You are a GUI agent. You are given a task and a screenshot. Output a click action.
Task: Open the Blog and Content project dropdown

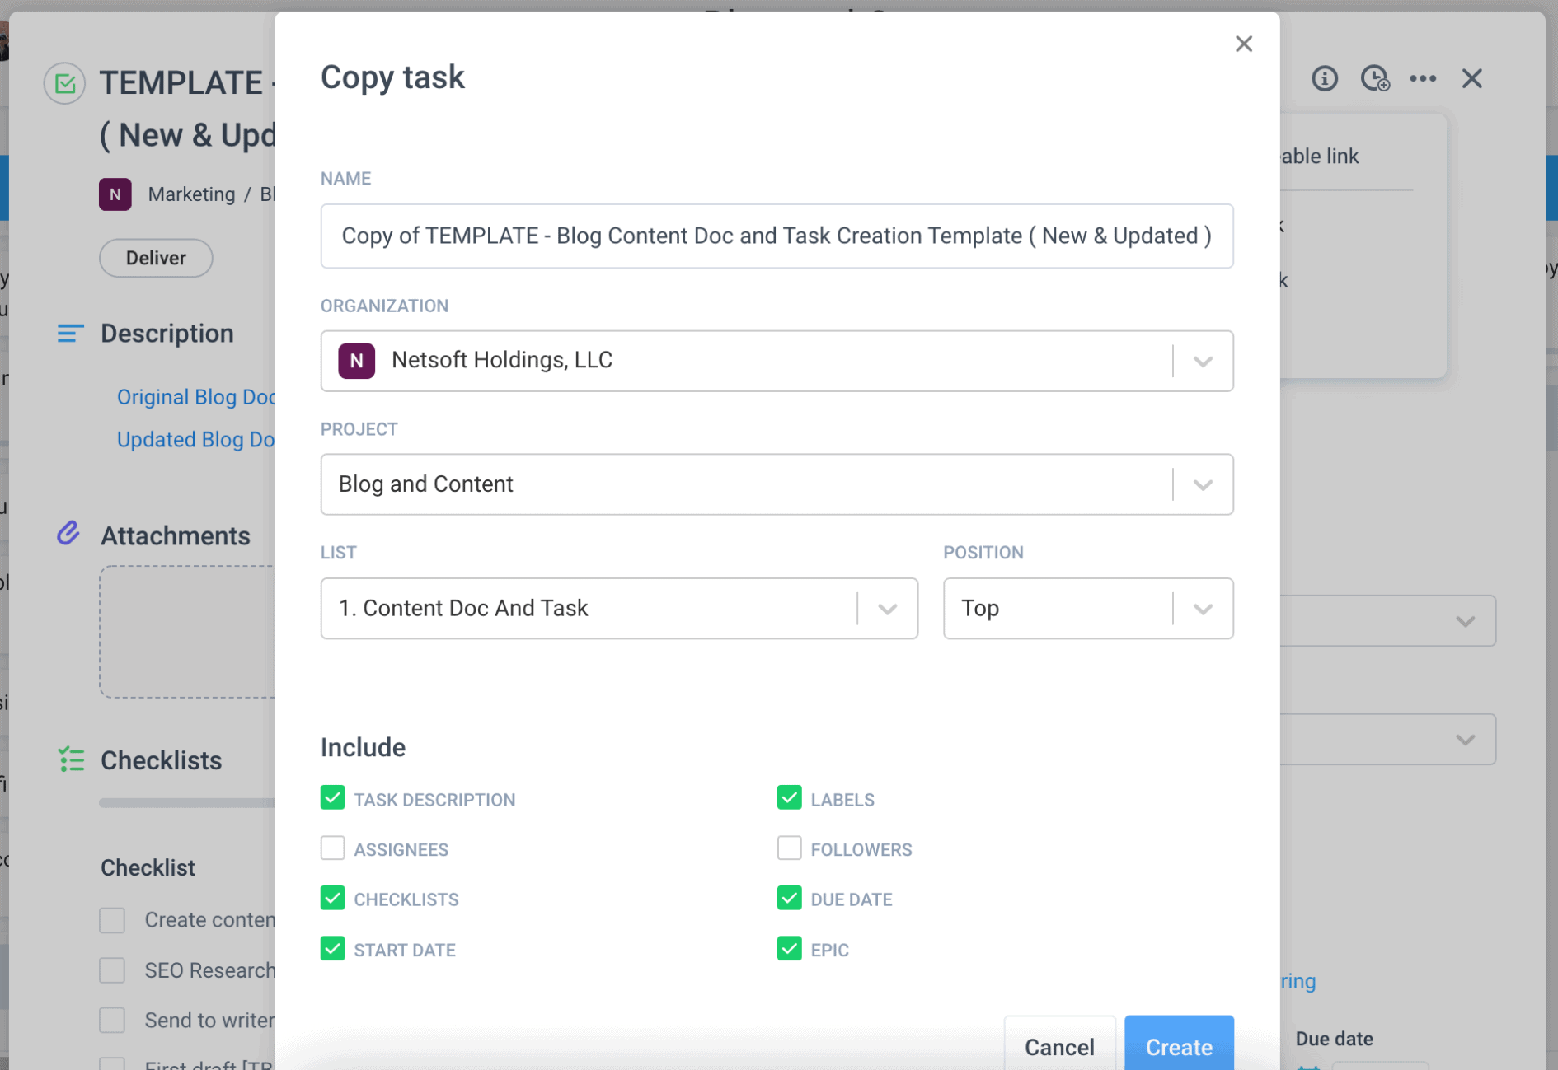pyautogui.click(x=1202, y=484)
